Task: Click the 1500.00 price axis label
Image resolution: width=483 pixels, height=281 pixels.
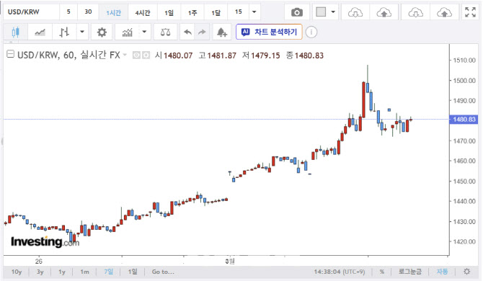Action: point(464,81)
